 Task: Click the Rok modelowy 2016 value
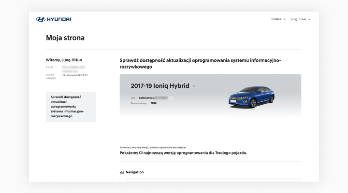[154, 103]
